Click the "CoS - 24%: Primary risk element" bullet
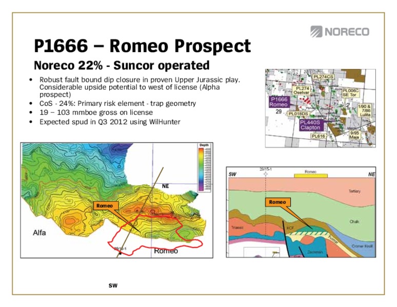This screenshot has height=307, width=397. (x=117, y=103)
